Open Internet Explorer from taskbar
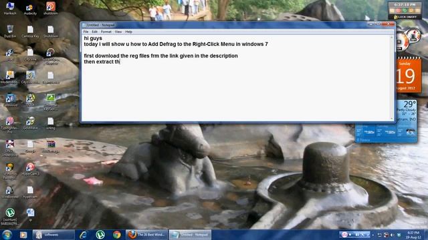This screenshot has width=428, height=240. pos(83,235)
